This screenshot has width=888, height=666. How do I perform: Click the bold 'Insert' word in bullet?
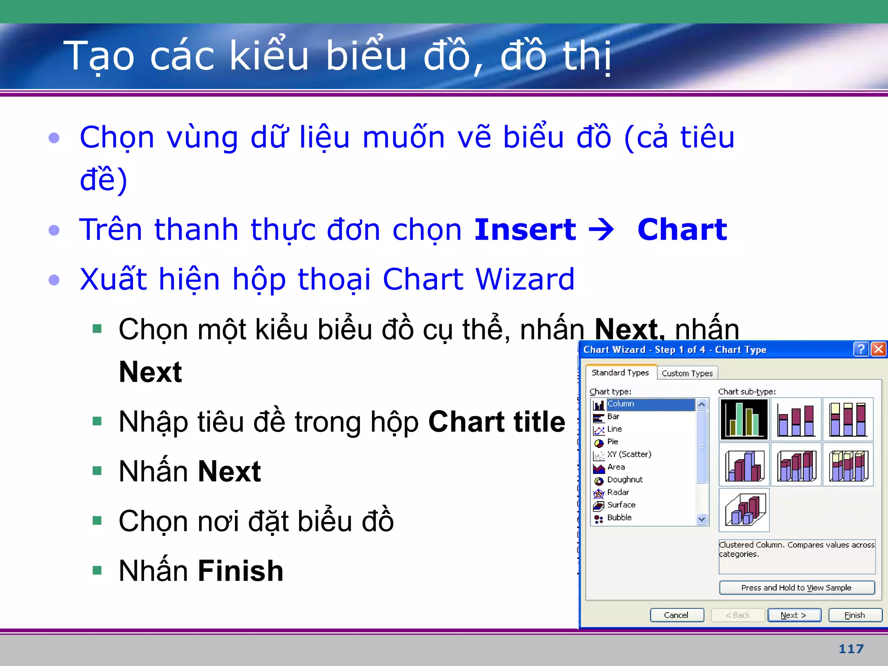tap(525, 229)
